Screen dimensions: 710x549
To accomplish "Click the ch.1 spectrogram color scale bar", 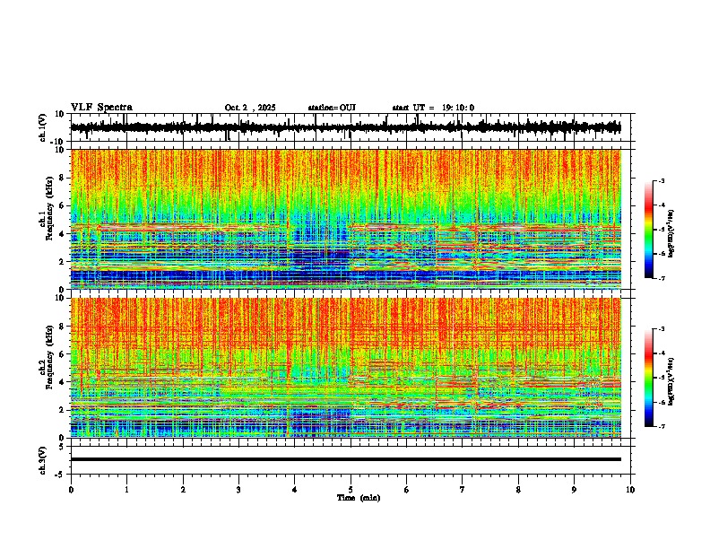I will [x=648, y=230].
